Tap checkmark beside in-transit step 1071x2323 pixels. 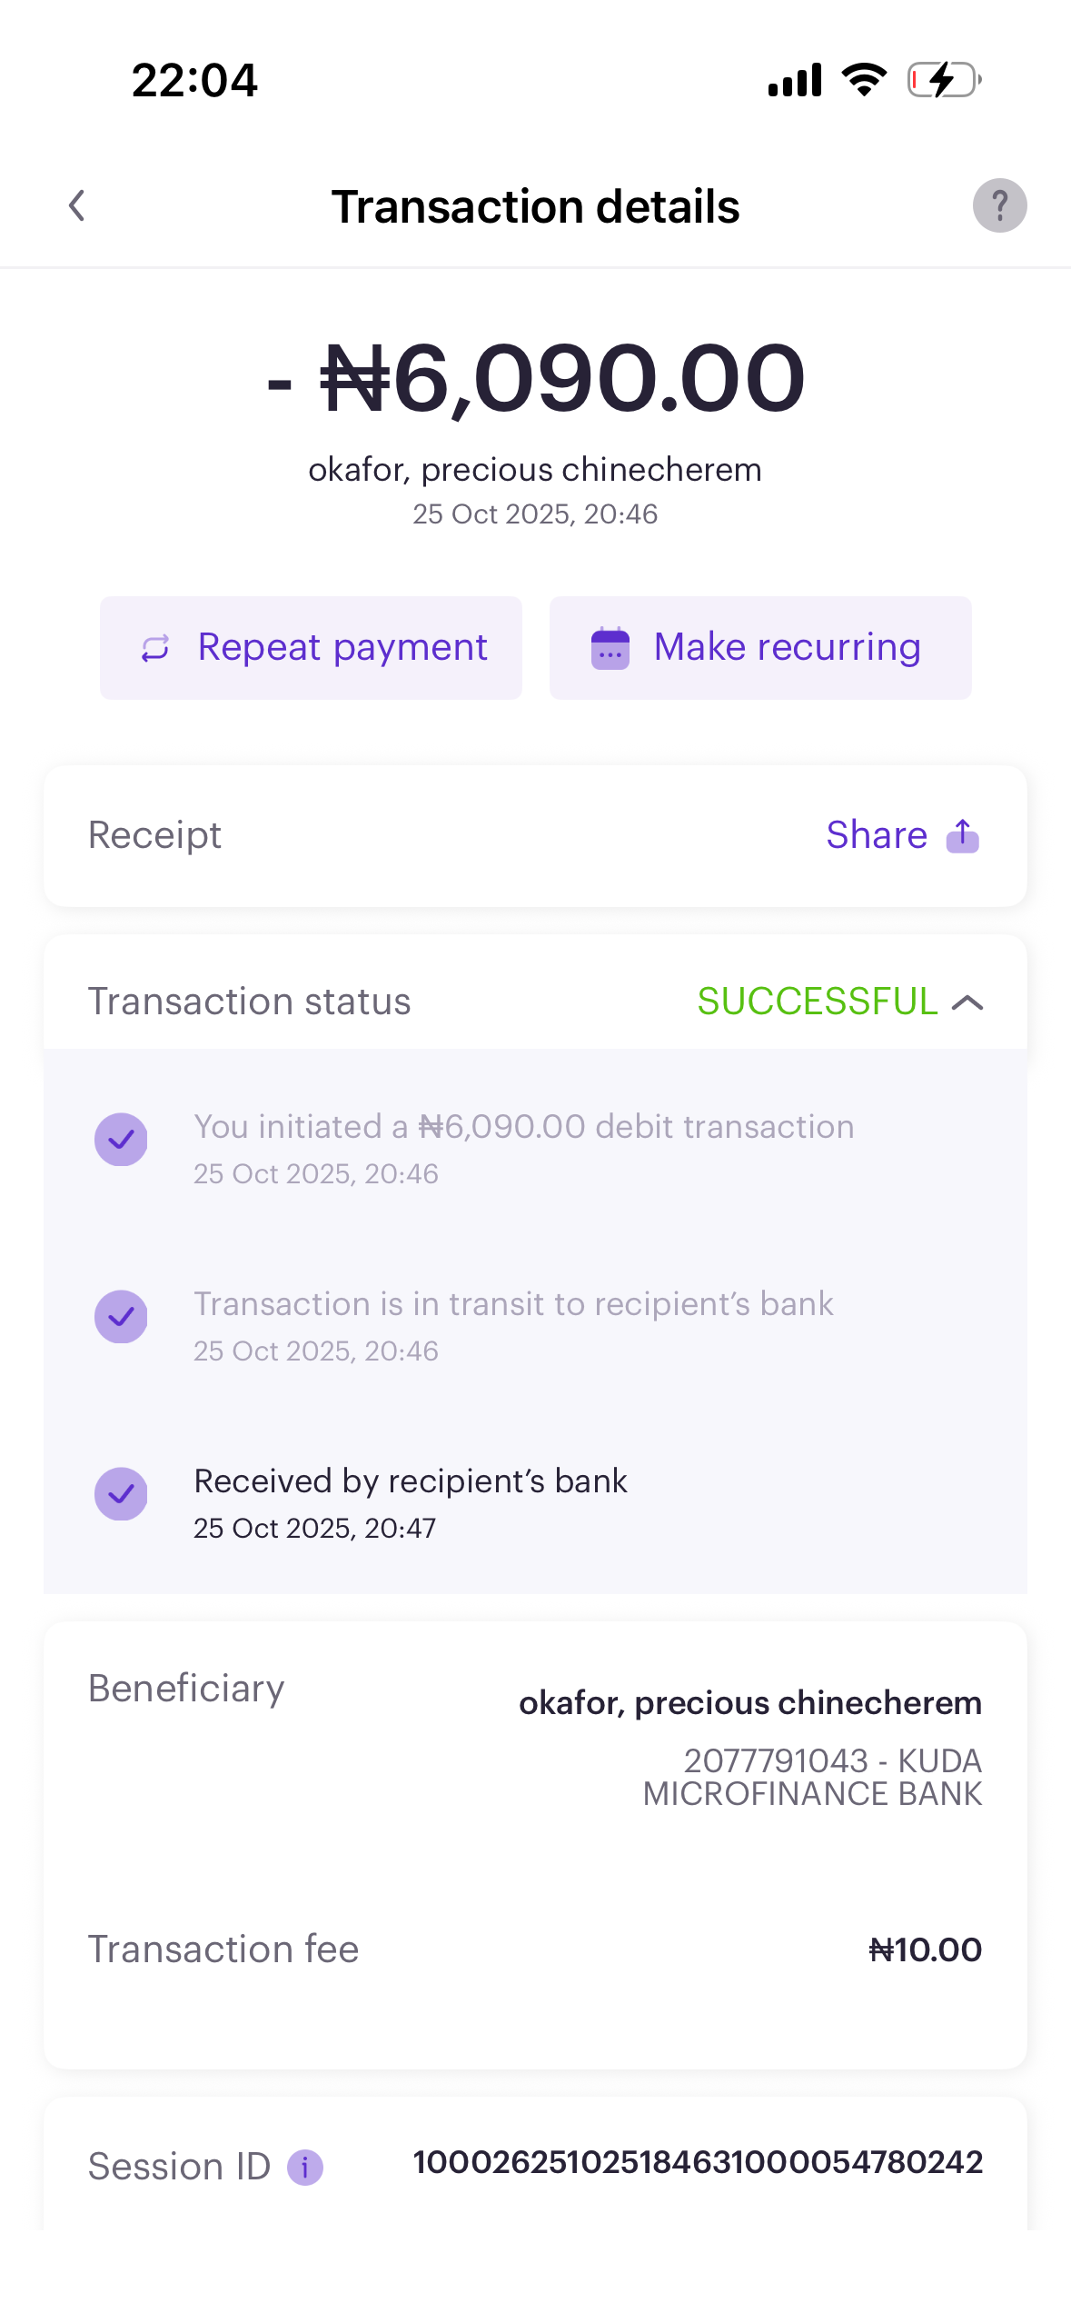(121, 1316)
